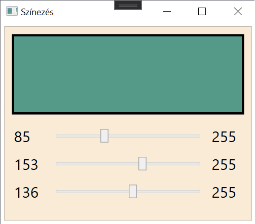Close the Színezés window
This screenshot has height=224, width=255.
point(238,12)
